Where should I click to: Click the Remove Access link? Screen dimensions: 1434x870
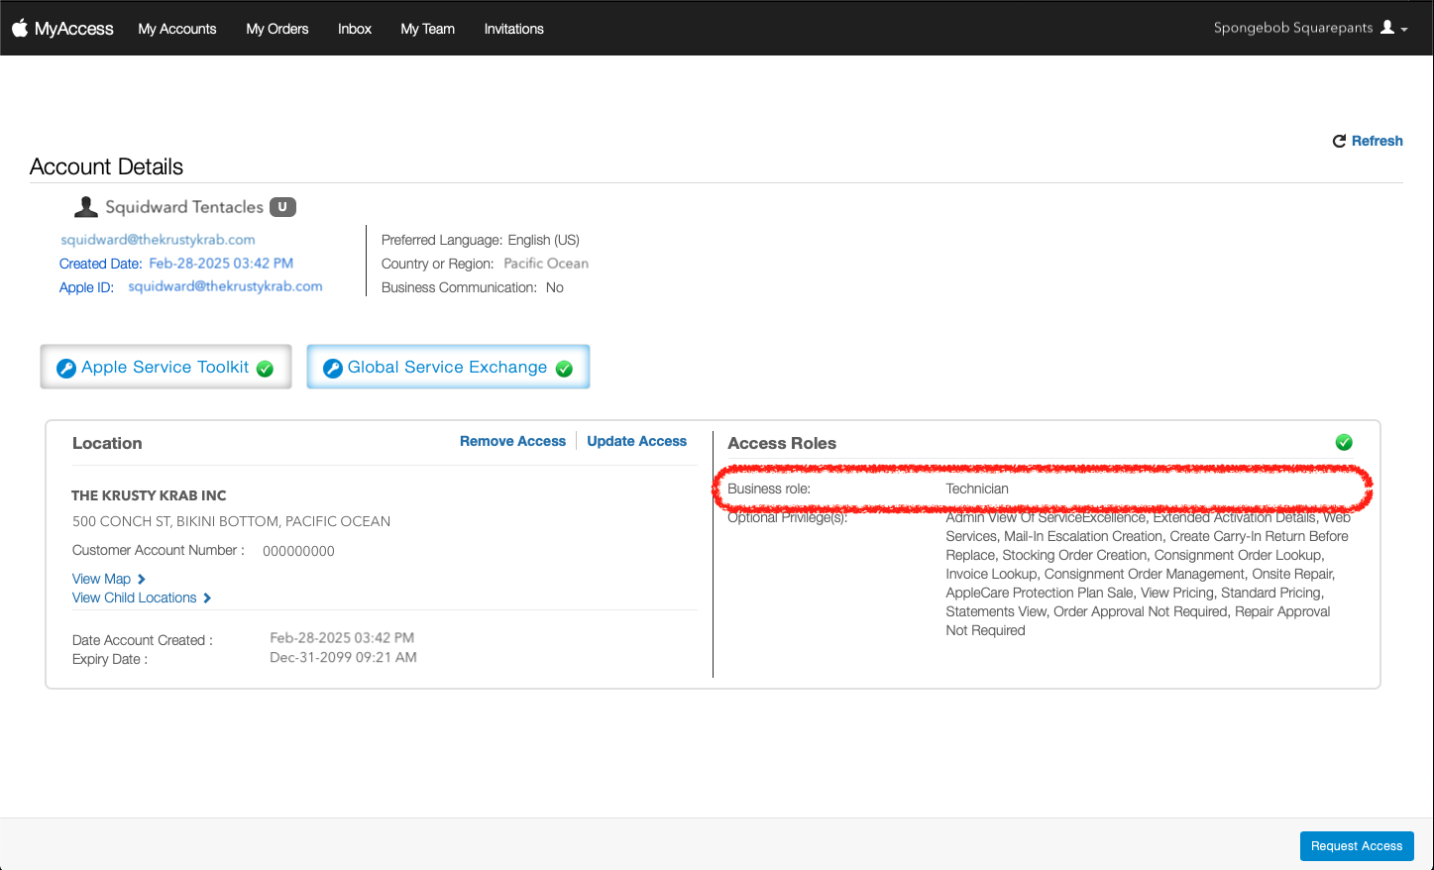click(512, 441)
